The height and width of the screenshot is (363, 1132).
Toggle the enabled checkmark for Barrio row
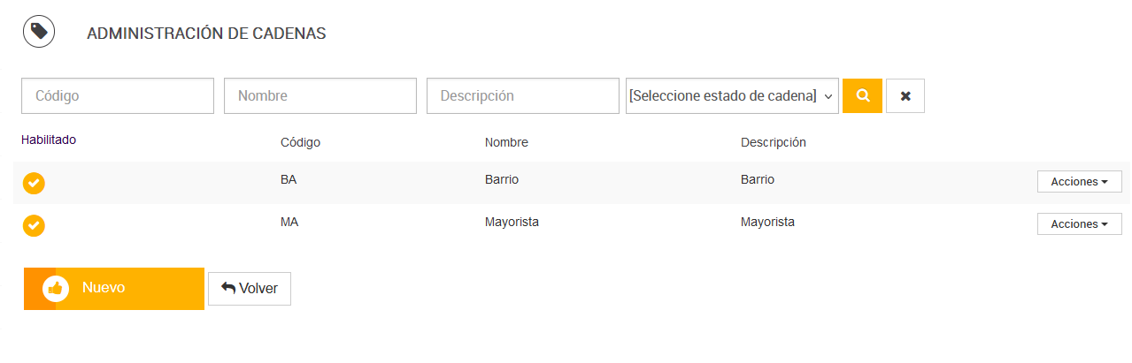tap(34, 183)
